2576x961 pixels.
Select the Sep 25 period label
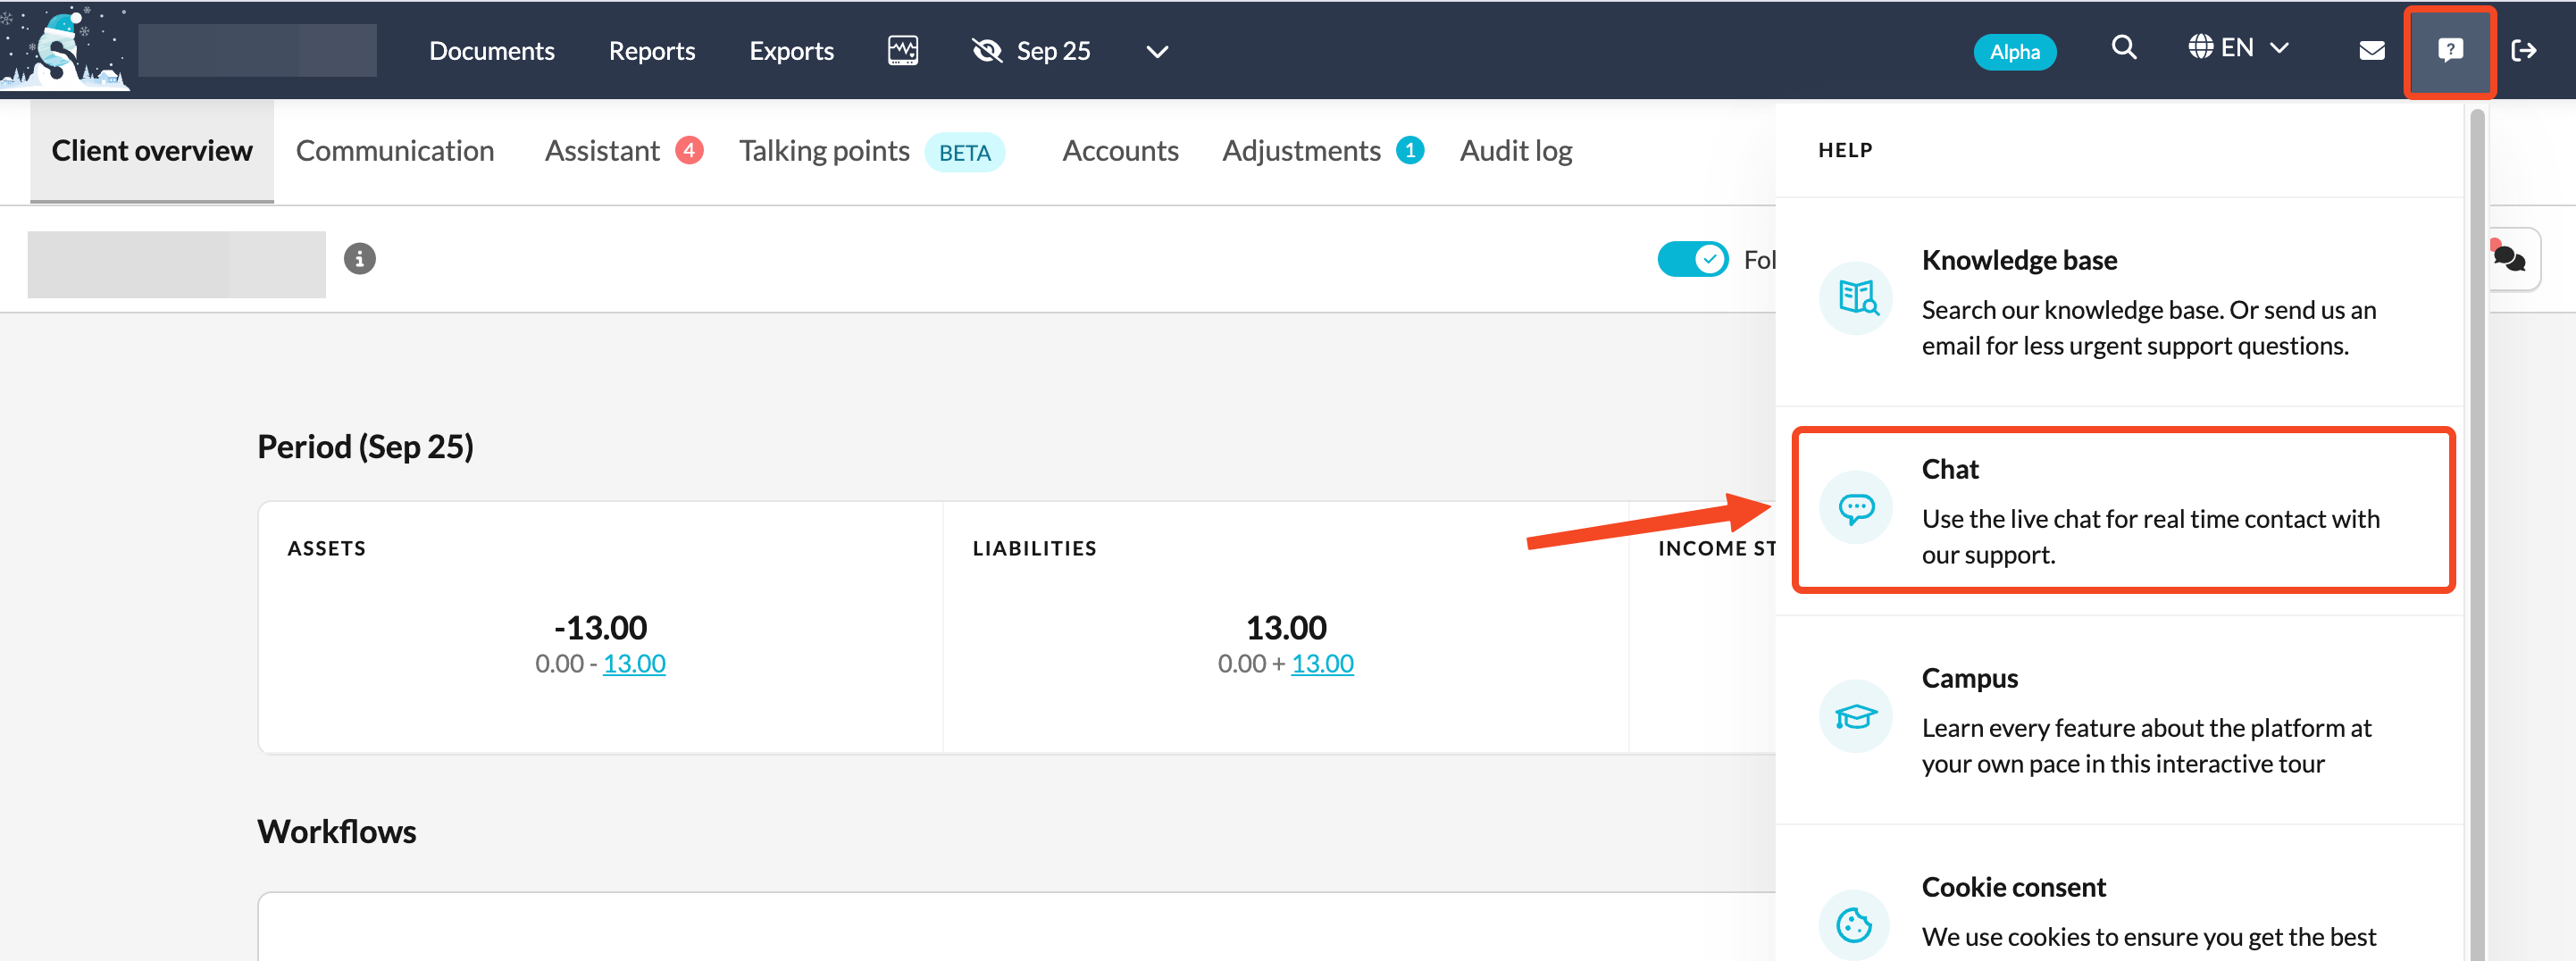click(1053, 50)
